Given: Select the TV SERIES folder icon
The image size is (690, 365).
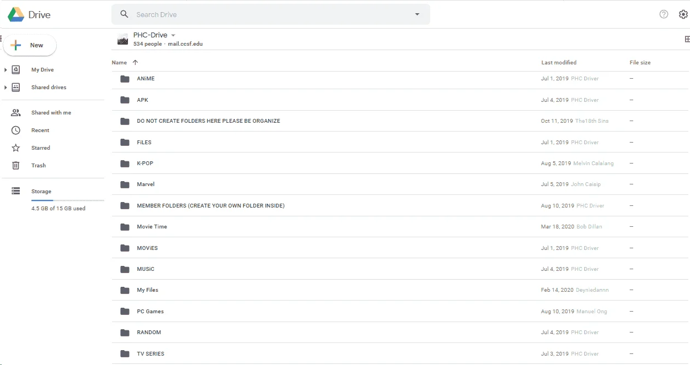Looking at the screenshot, I should click(x=125, y=354).
